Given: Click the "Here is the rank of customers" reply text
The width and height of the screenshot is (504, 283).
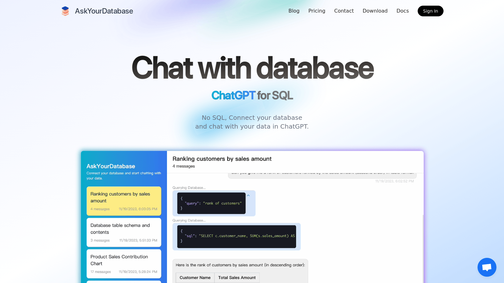Looking at the screenshot, I should (240, 265).
